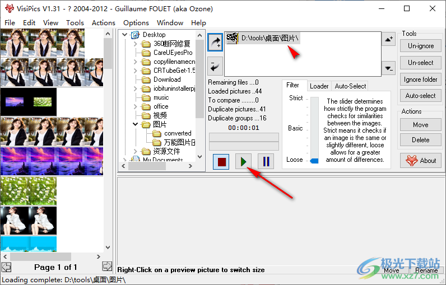The image size is (446, 285).
Task: Click the VisiPics fox title icon
Action: pyautogui.click(x=10, y=8)
